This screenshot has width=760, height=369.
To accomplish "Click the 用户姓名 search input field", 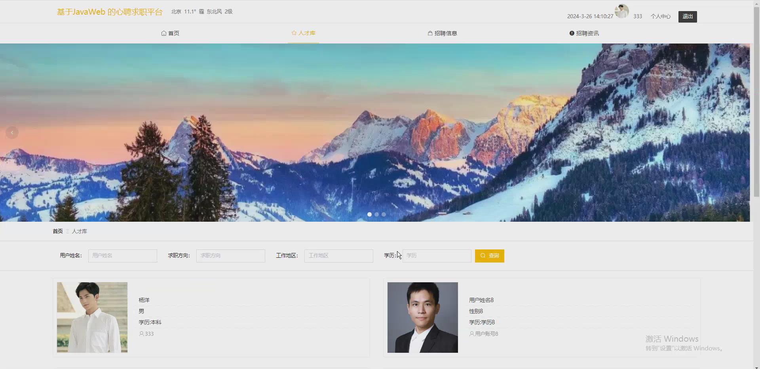I will (123, 256).
